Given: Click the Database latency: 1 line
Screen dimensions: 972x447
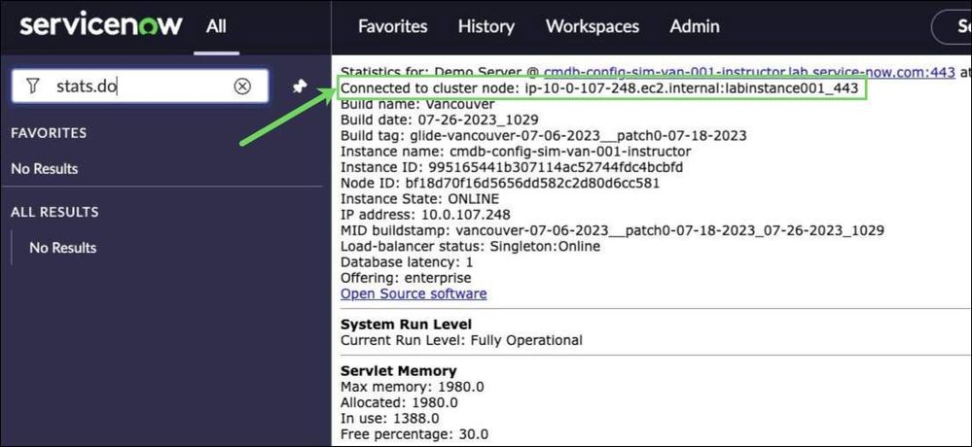Looking at the screenshot, I should (x=408, y=262).
